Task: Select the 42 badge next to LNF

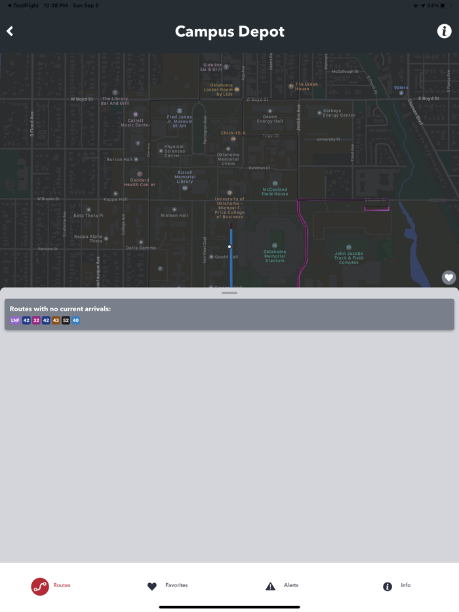Action: (26, 320)
